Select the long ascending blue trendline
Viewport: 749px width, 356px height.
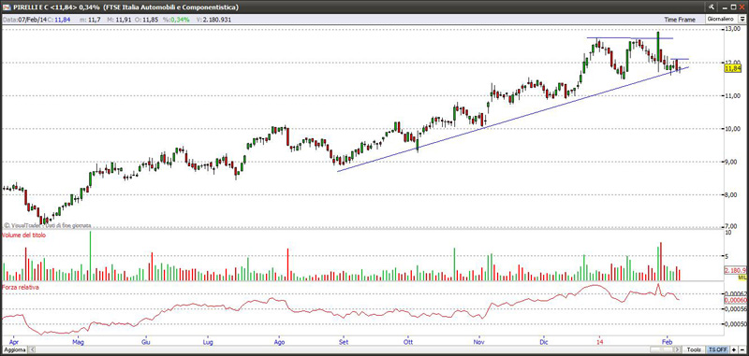(513, 120)
